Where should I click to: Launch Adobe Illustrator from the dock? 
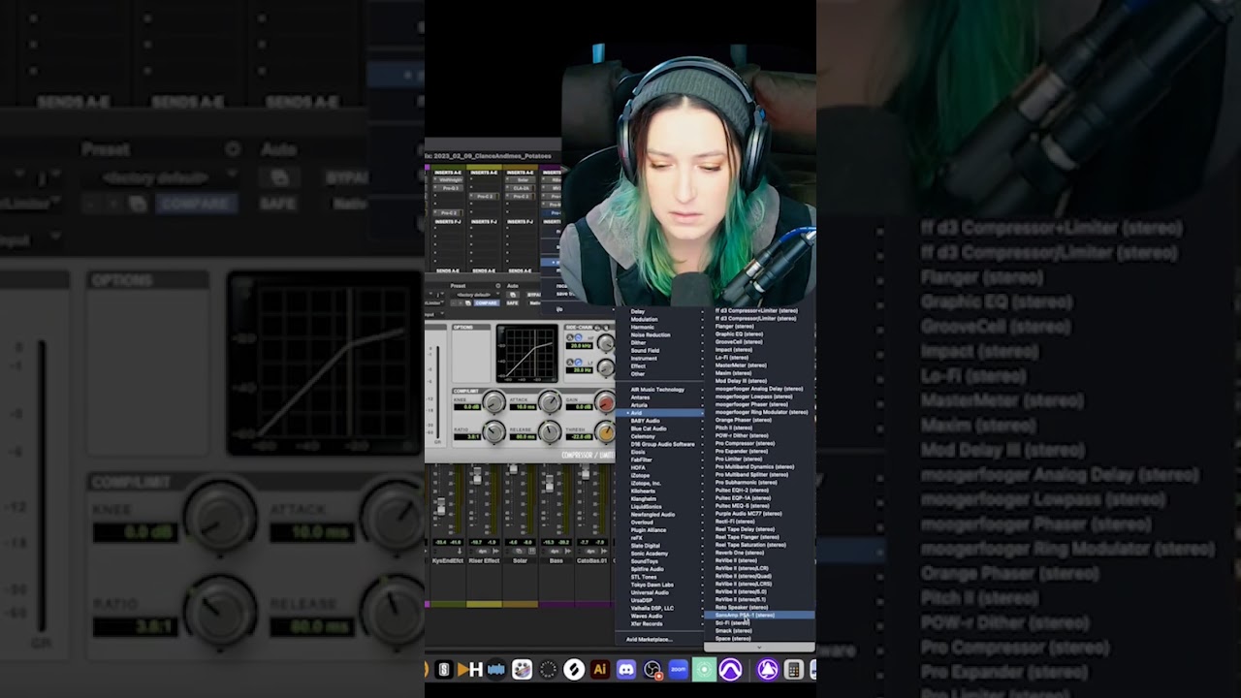pyautogui.click(x=600, y=669)
